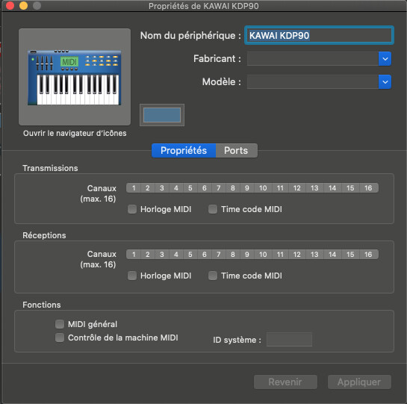Viewport: 407px width, 404px height.
Task: Toggle Transmissions channel 1
Action: tap(134, 188)
